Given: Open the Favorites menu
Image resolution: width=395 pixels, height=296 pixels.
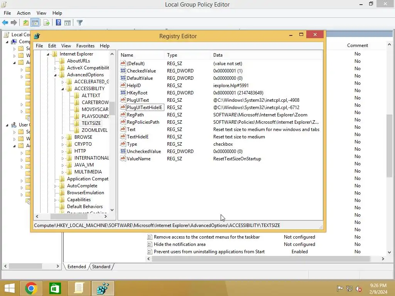Looking at the screenshot, I should tap(85, 46).
